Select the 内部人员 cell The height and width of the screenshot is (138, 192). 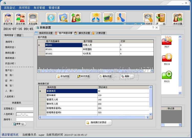pos(101,45)
